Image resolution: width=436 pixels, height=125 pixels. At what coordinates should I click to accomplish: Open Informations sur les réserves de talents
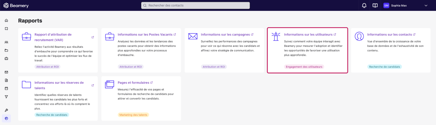(x=59, y=85)
